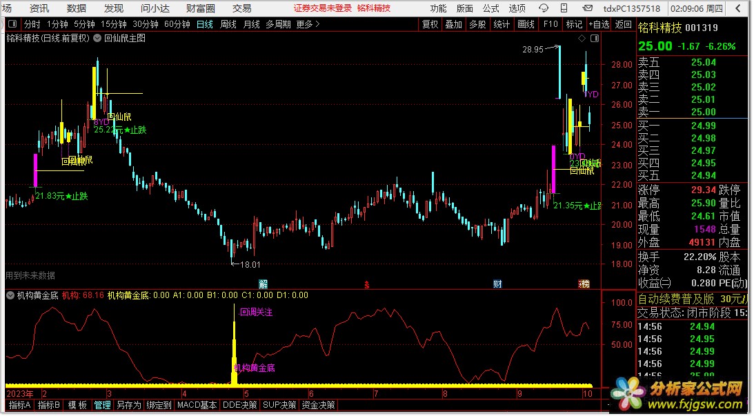
Task: Select the 指标B tab
Action: 48,406
